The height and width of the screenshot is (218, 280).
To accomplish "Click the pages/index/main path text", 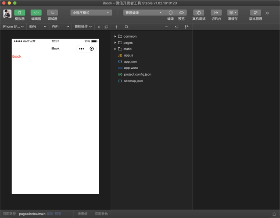I will 32,214.
